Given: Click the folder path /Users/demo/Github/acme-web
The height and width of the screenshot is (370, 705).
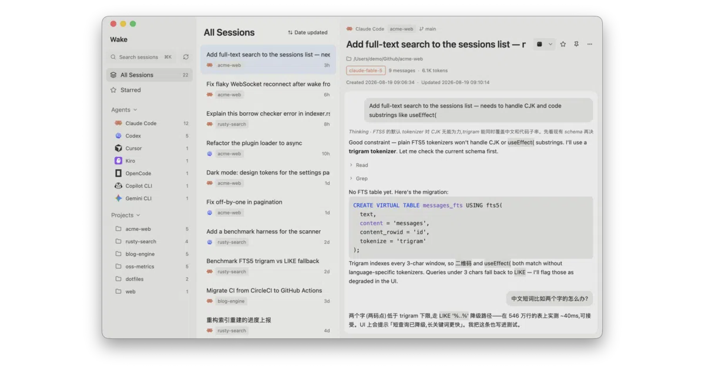Looking at the screenshot, I should pos(385,59).
